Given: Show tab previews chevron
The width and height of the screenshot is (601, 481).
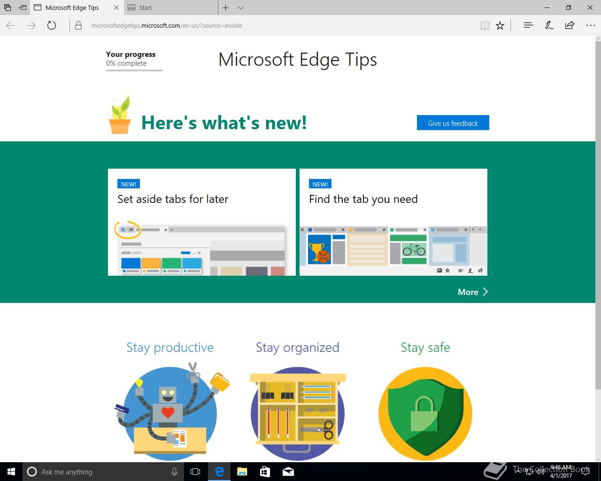Looking at the screenshot, I should (240, 8).
